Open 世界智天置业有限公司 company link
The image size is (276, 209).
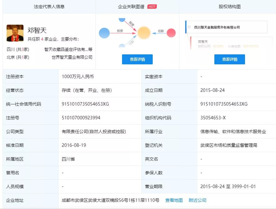click(72, 57)
